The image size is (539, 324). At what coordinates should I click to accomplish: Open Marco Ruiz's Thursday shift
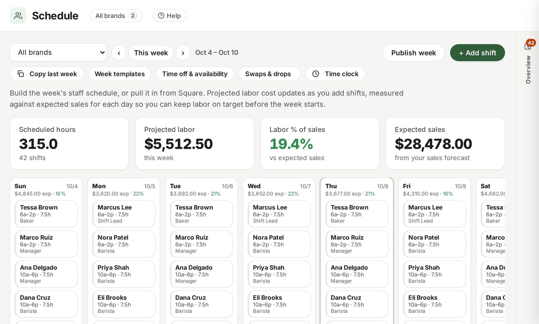coord(357,244)
